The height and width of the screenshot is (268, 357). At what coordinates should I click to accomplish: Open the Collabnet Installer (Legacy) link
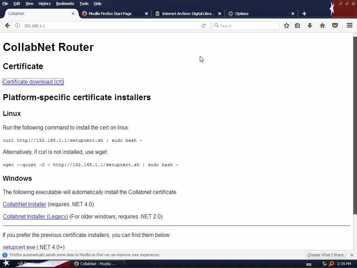coord(35,216)
